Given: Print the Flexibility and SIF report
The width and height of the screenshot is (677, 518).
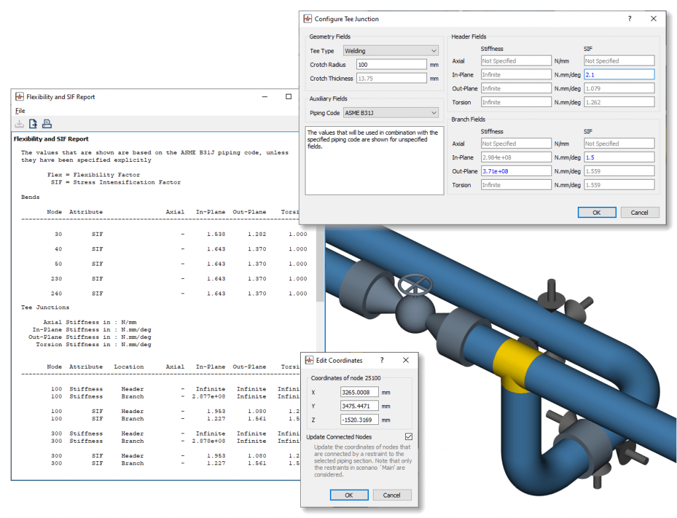Looking at the screenshot, I should [x=46, y=123].
